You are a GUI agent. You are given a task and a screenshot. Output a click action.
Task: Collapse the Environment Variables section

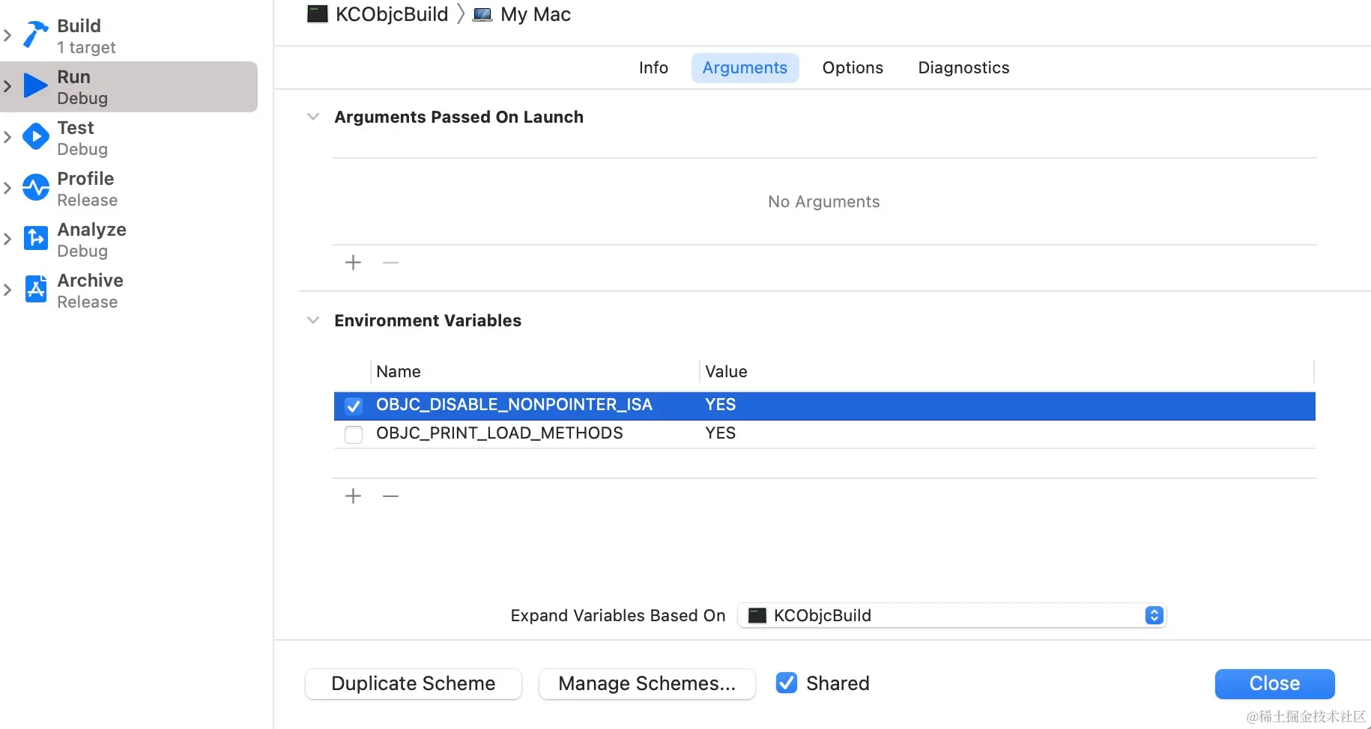tap(313, 320)
